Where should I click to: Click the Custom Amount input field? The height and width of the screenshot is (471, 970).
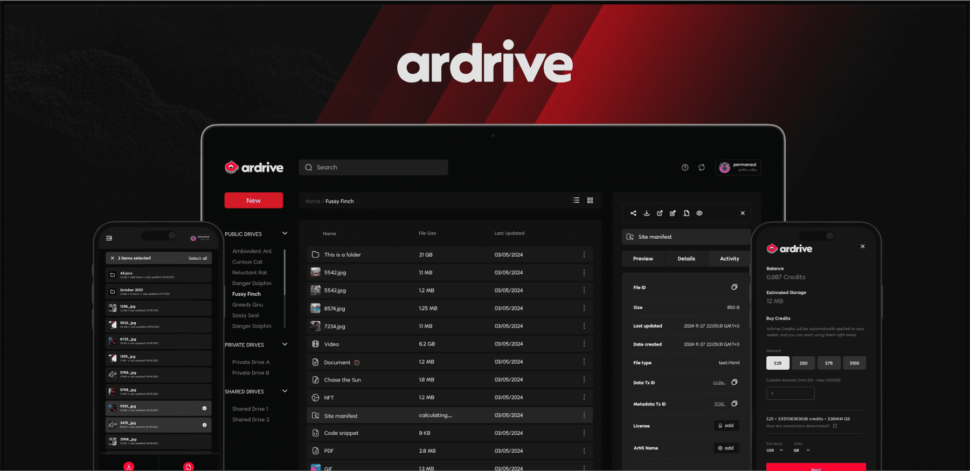[x=790, y=393]
